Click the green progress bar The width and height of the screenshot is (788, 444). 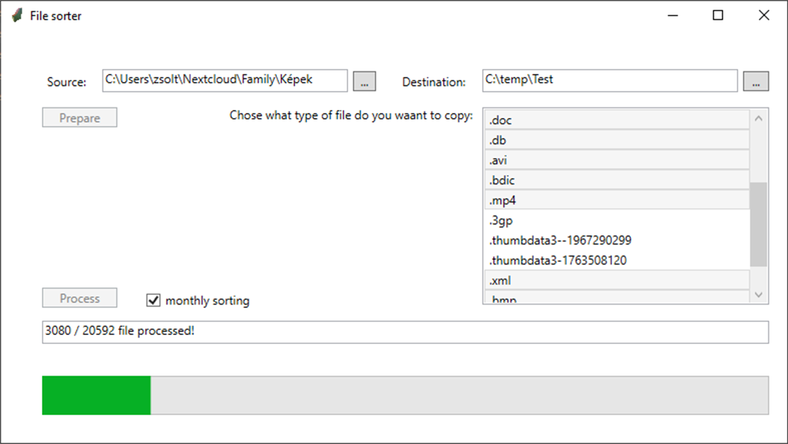point(96,395)
